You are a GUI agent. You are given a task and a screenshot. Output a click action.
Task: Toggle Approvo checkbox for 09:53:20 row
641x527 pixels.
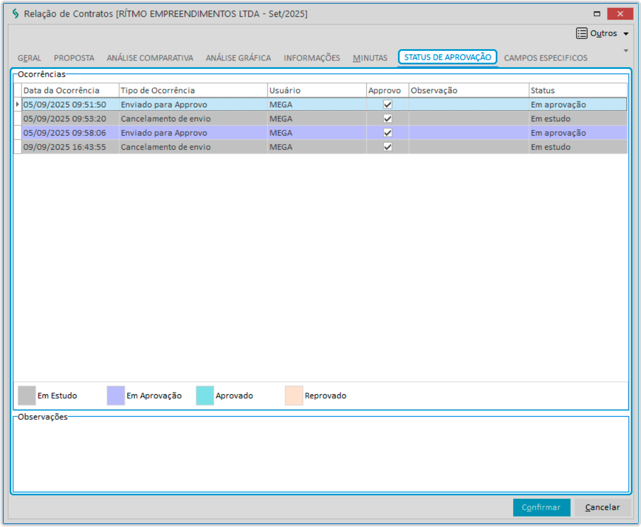point(388,119)
